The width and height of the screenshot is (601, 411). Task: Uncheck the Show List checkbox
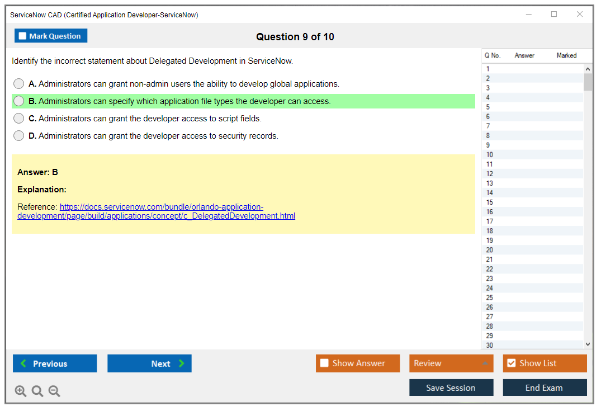[x=511, y=363]
